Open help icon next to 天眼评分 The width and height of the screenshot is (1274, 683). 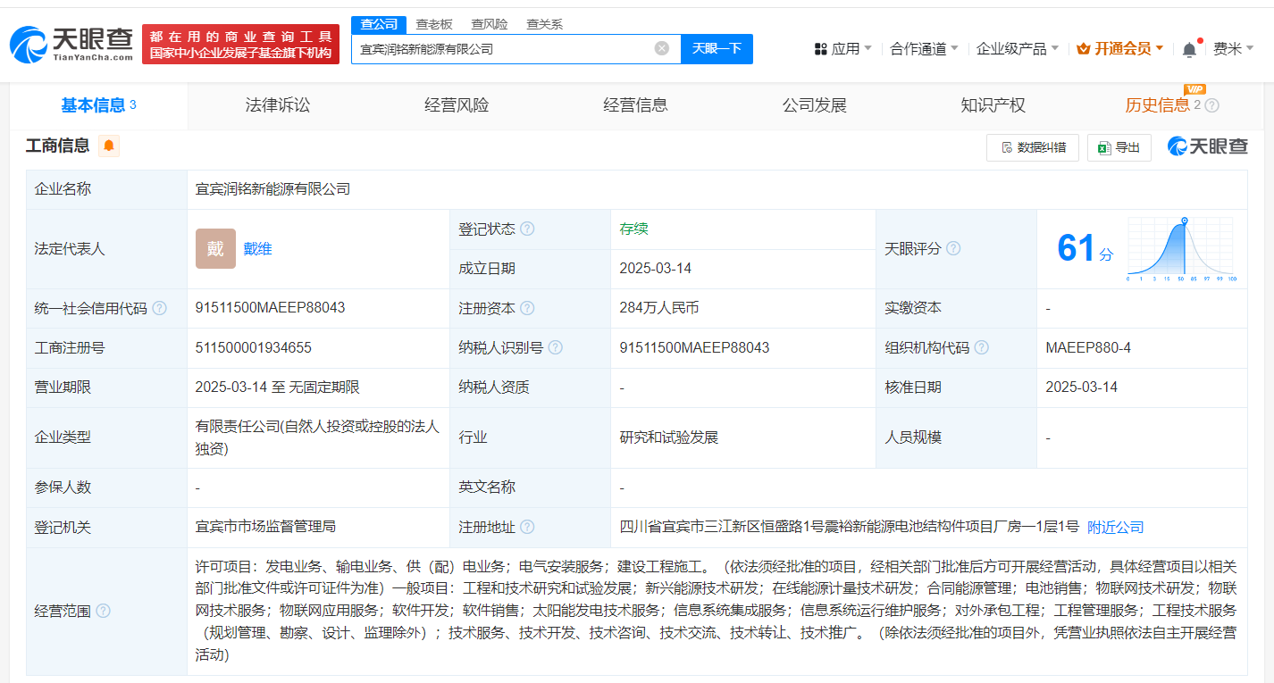tap(953, 248)
